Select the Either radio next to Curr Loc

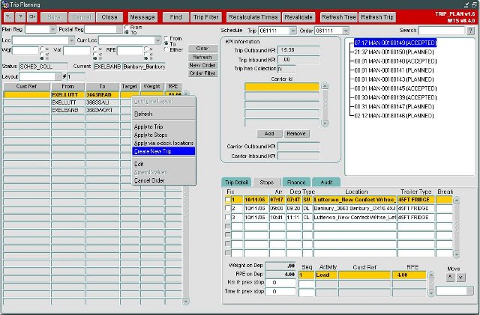point(166,49)
